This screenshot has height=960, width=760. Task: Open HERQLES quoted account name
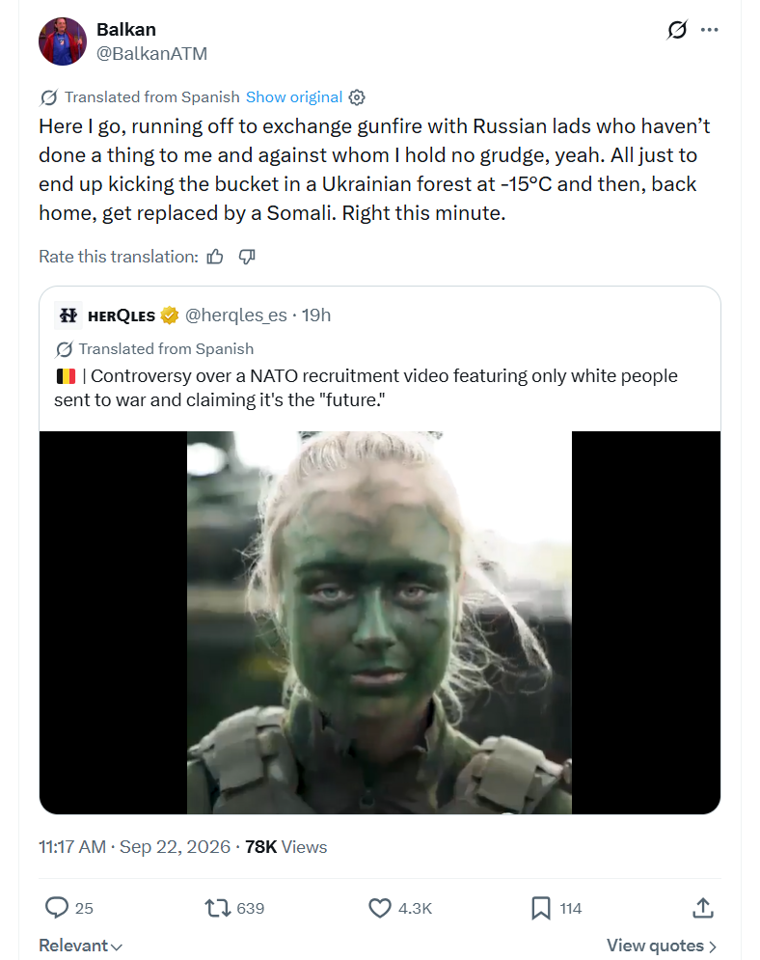coord(122,315)
